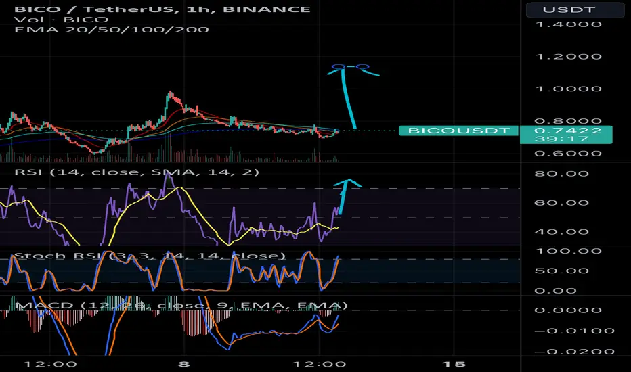Click the 1.0000 price axis label
The width and height of the screenshot is (631, 372).
tap(569, 89)
